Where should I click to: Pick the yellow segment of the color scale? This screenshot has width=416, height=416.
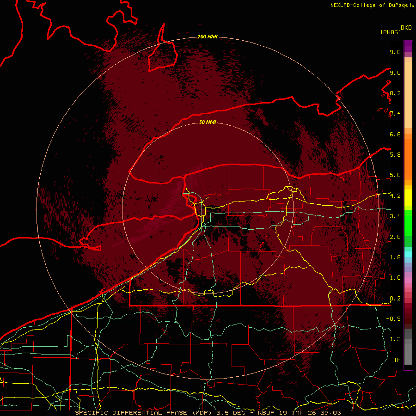point(408,198)
